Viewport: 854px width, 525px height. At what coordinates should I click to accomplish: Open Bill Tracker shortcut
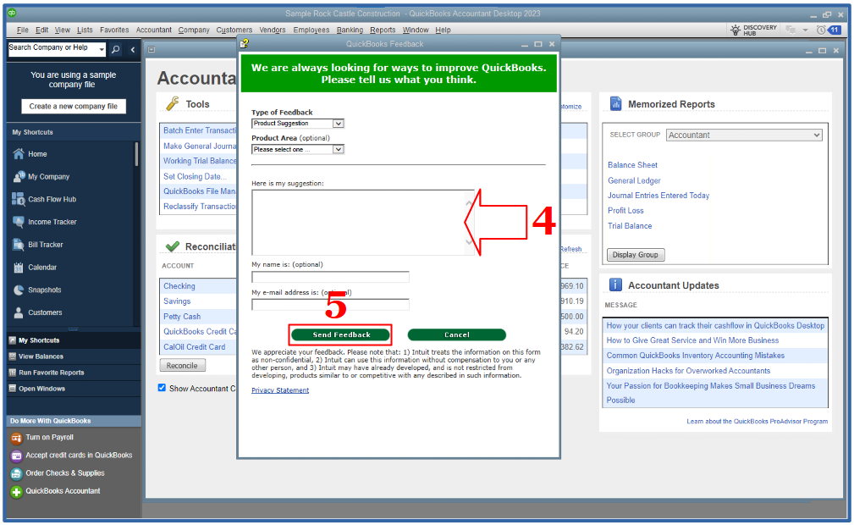pyautogui.click(x=45, y=245)
